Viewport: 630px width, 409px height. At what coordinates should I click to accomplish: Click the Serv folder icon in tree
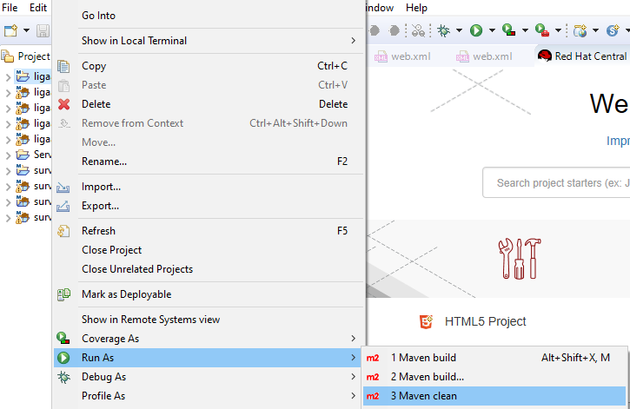(x=23, y=155)
